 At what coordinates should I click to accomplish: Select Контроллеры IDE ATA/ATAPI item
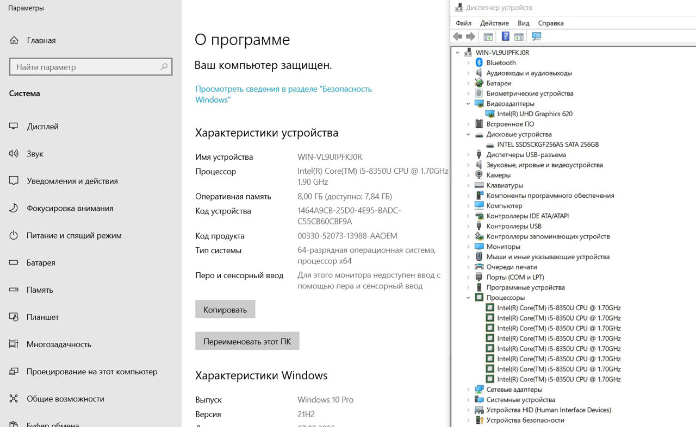click(x=527, y=216)
